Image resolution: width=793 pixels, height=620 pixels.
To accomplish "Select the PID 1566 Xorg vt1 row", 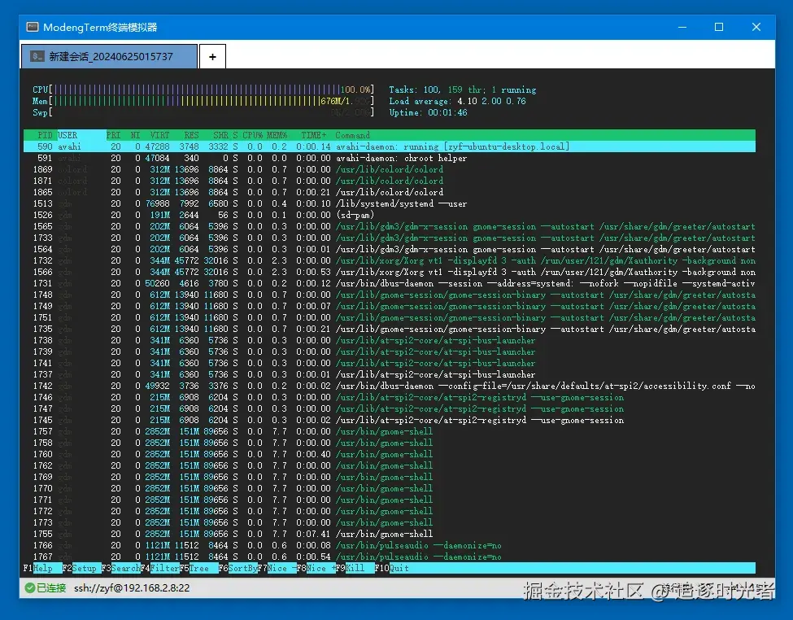I will (390, 272).
